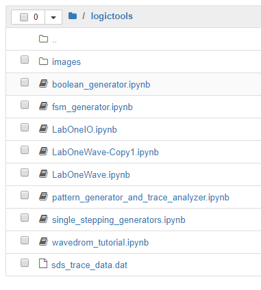Click the logictools breadcrumb link
The width and height of the screenshot is (261, 290).
[112, 16]
